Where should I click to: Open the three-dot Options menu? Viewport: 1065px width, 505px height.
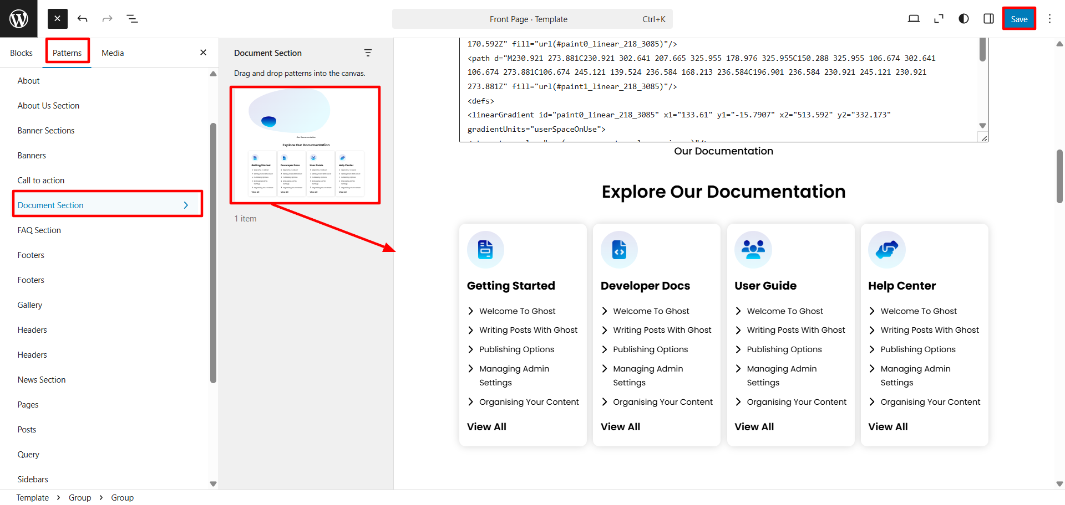[1049, 18]
